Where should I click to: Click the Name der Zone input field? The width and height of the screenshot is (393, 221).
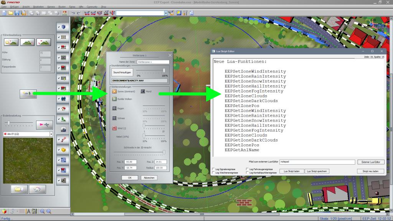point(153,62)
